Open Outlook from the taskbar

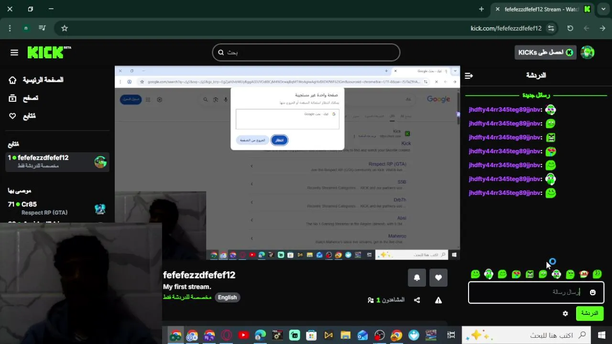tap(362, 335)
